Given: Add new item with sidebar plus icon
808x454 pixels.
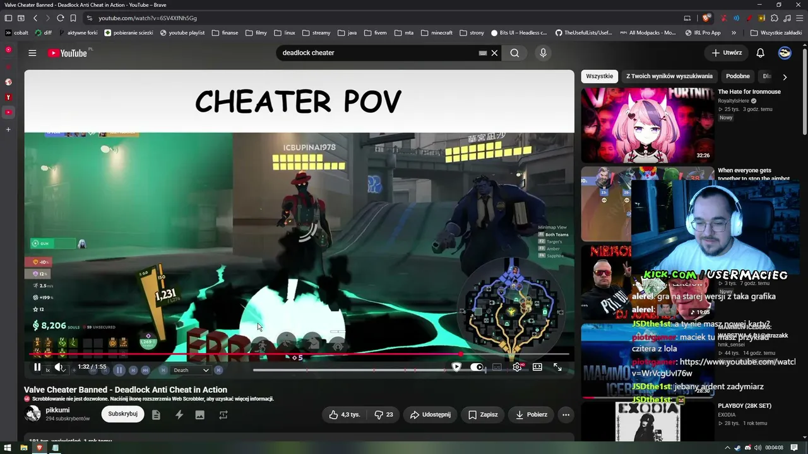Looking at the screenshot, I should coord(8,129).
